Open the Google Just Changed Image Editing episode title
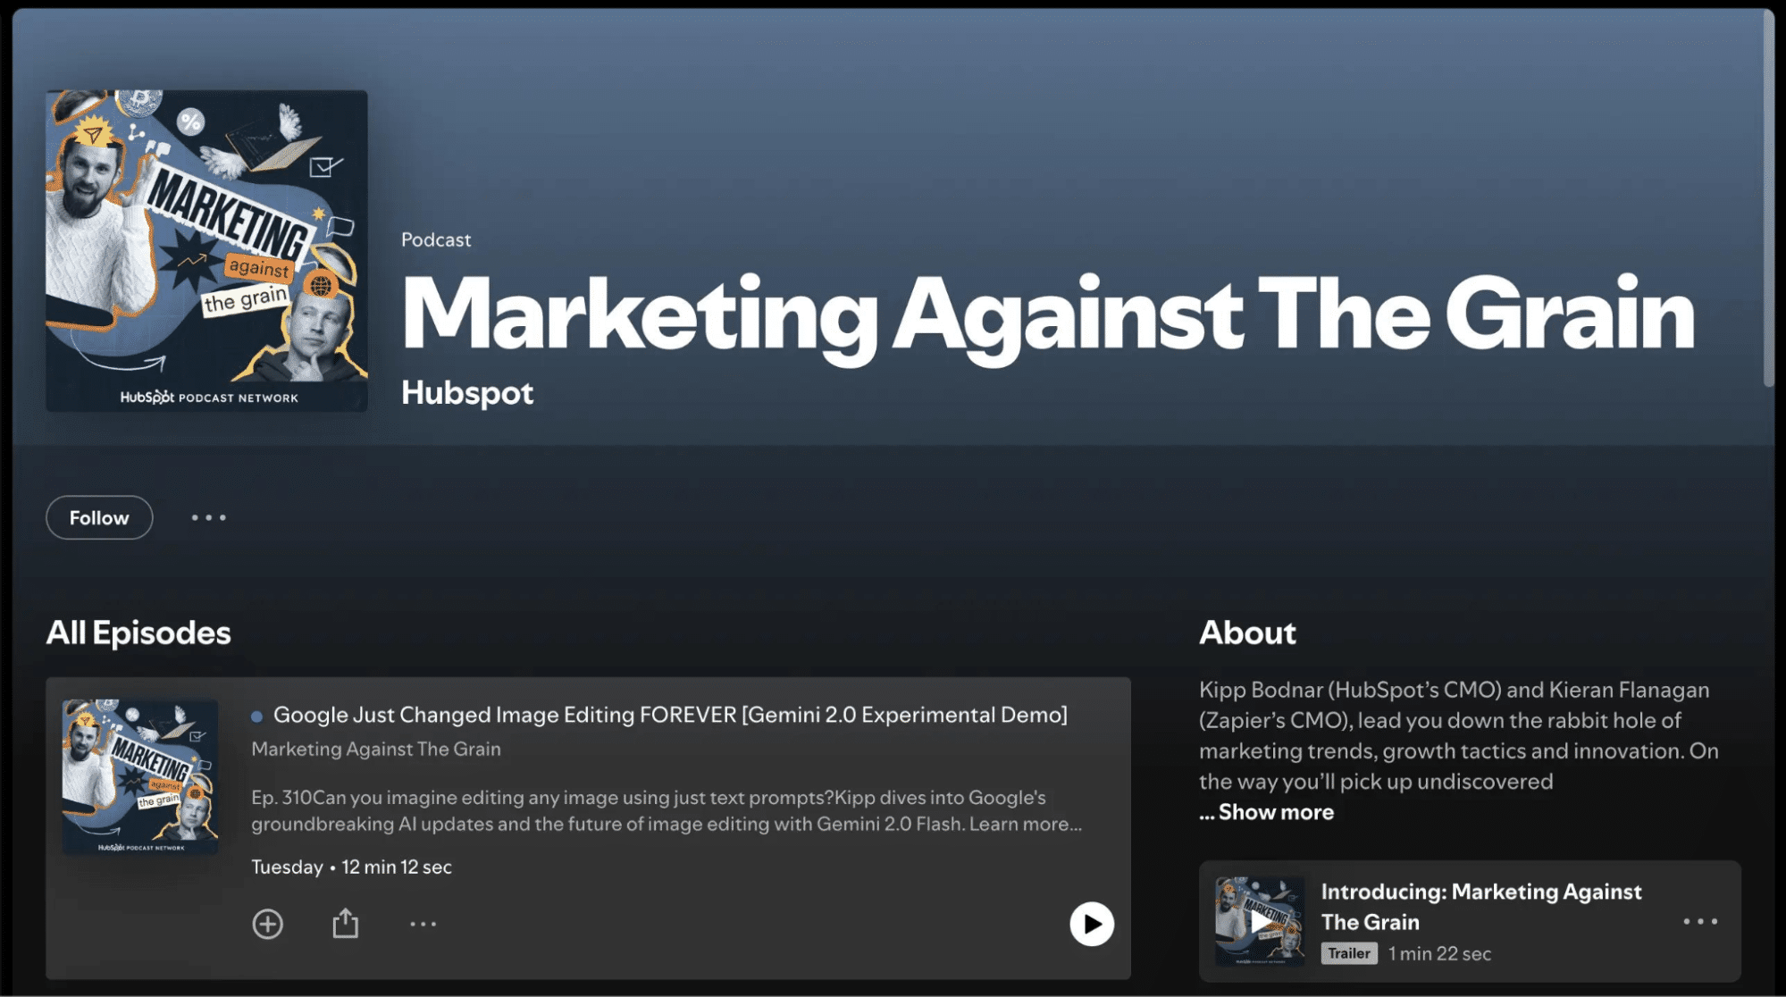The width and height of the screenshot is (1786, 997). pos(670,715)
